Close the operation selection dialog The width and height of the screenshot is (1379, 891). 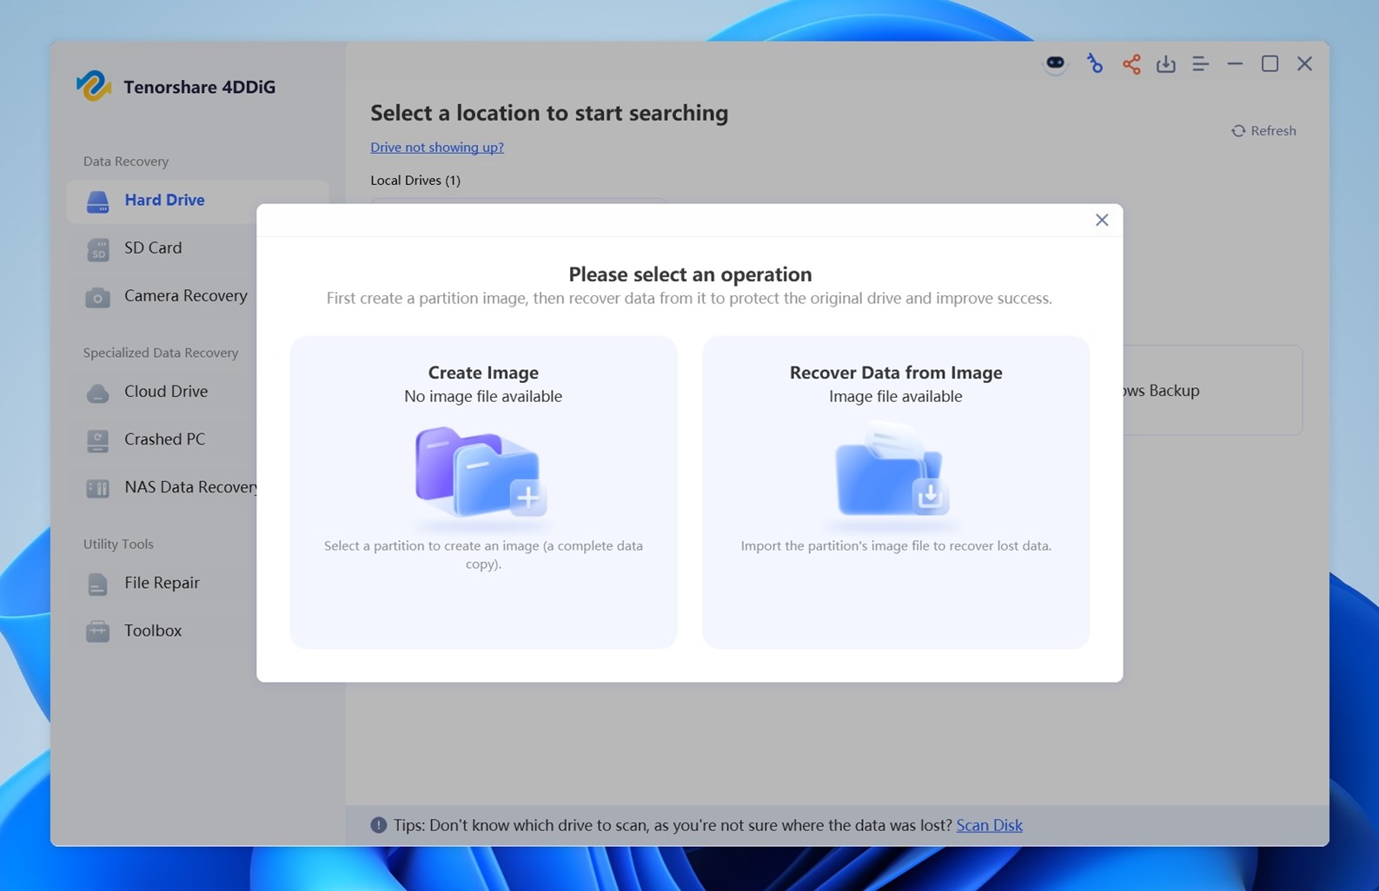click(x=1101, y=221)
